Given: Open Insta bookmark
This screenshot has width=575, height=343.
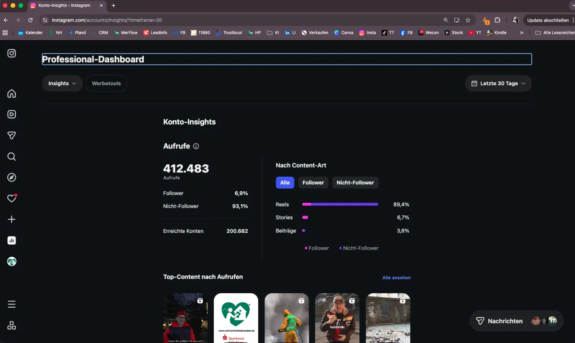Looking at the screenshot, I should 368,33.
